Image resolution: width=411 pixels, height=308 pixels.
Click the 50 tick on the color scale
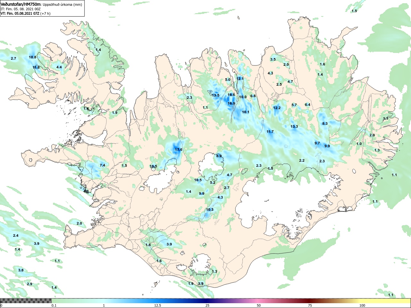tap(259, 305)
